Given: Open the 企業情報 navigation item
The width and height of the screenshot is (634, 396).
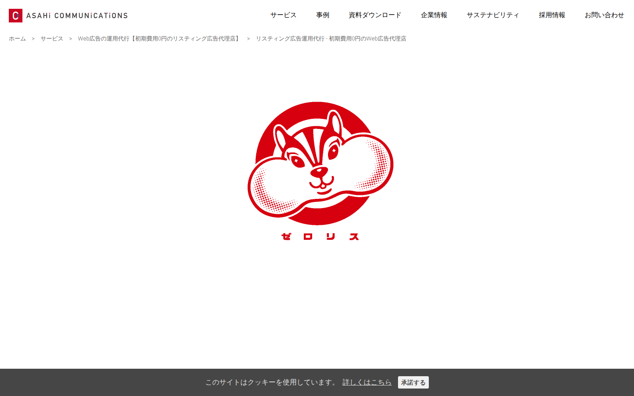Looking at the screenshot, I should click(434, 15).
